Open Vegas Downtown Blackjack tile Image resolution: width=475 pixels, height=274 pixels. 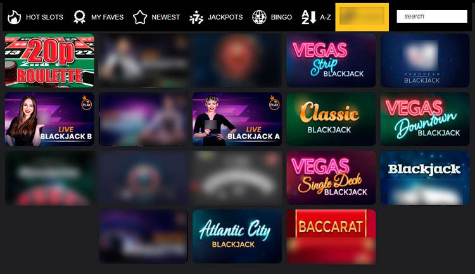pyautogui.click(x=425, y=119)
